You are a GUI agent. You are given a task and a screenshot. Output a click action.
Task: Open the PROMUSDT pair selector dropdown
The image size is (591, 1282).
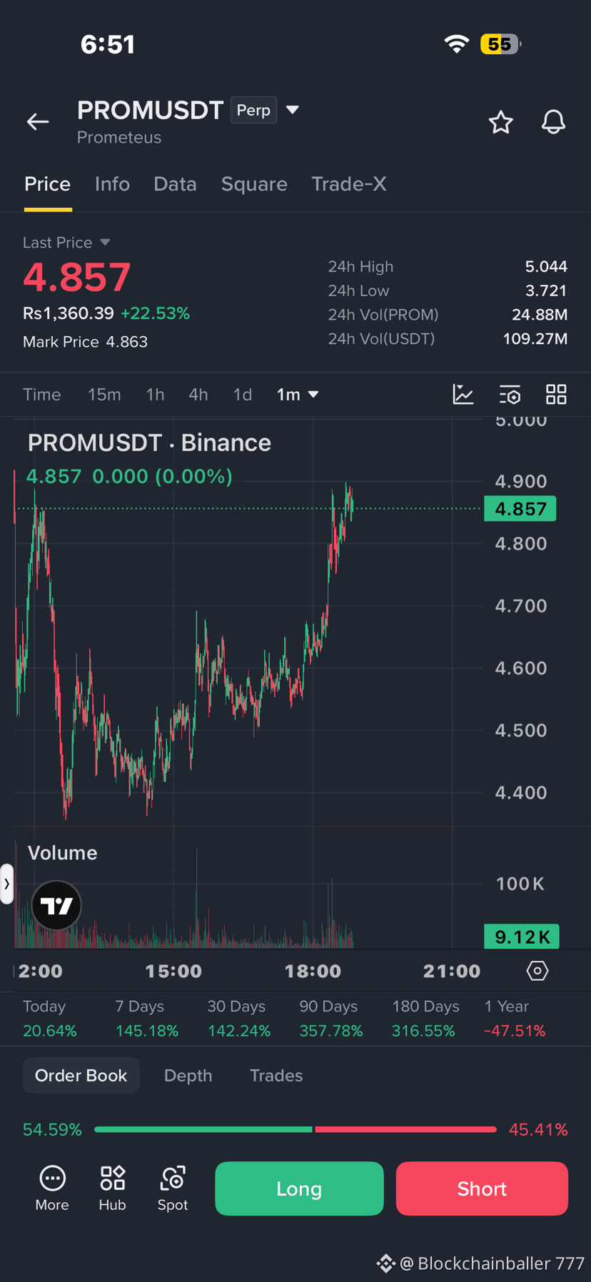(293, 110)
